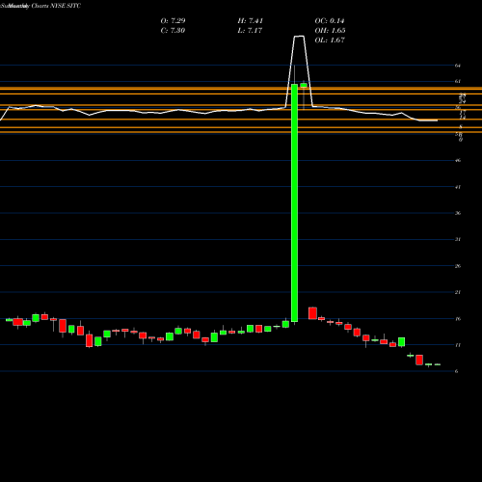Click the flat top of the white line peak
This screenshot has height=482, width=482.
(299, 37)
